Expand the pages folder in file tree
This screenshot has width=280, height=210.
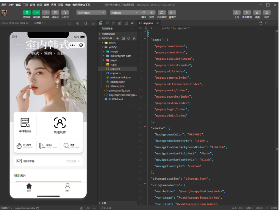[x=113, y=60]
